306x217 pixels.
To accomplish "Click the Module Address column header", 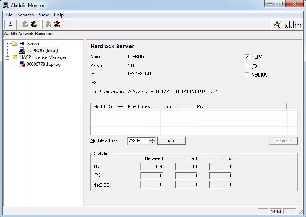I will [x=108, y=106].
